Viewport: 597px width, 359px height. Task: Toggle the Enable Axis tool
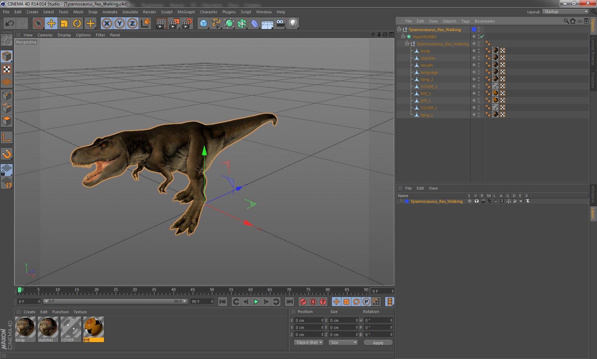(x=7, y=138)
